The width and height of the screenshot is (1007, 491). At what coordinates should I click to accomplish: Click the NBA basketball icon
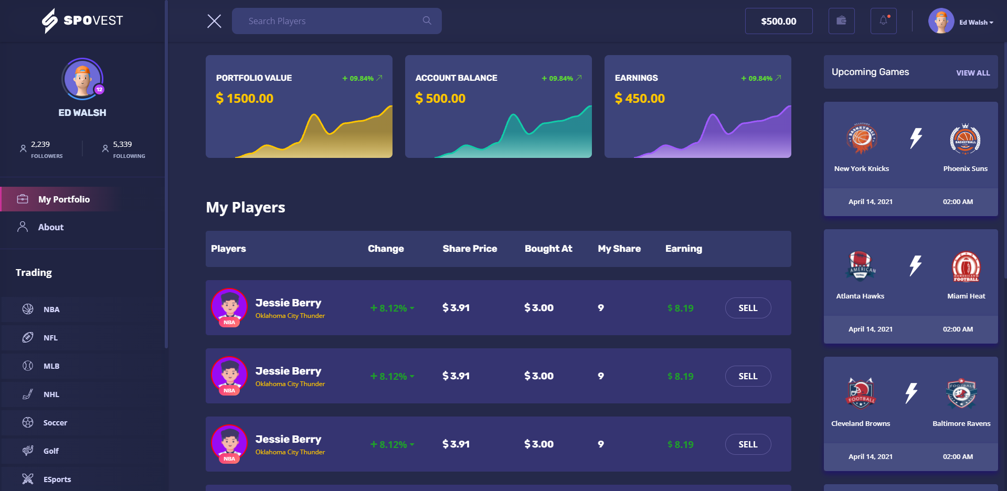pos(28,309)
